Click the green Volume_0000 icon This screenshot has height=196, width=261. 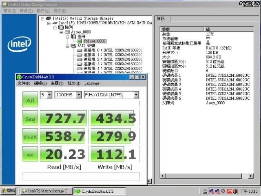tap(80, 41)
